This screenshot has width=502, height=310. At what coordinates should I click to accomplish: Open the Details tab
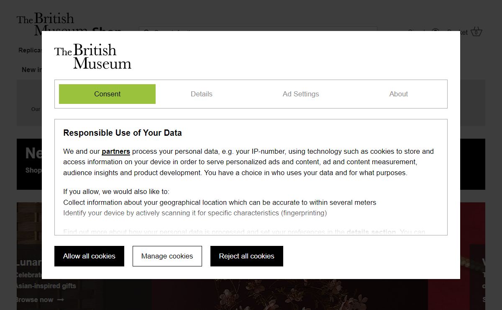(x=202, y=94)
